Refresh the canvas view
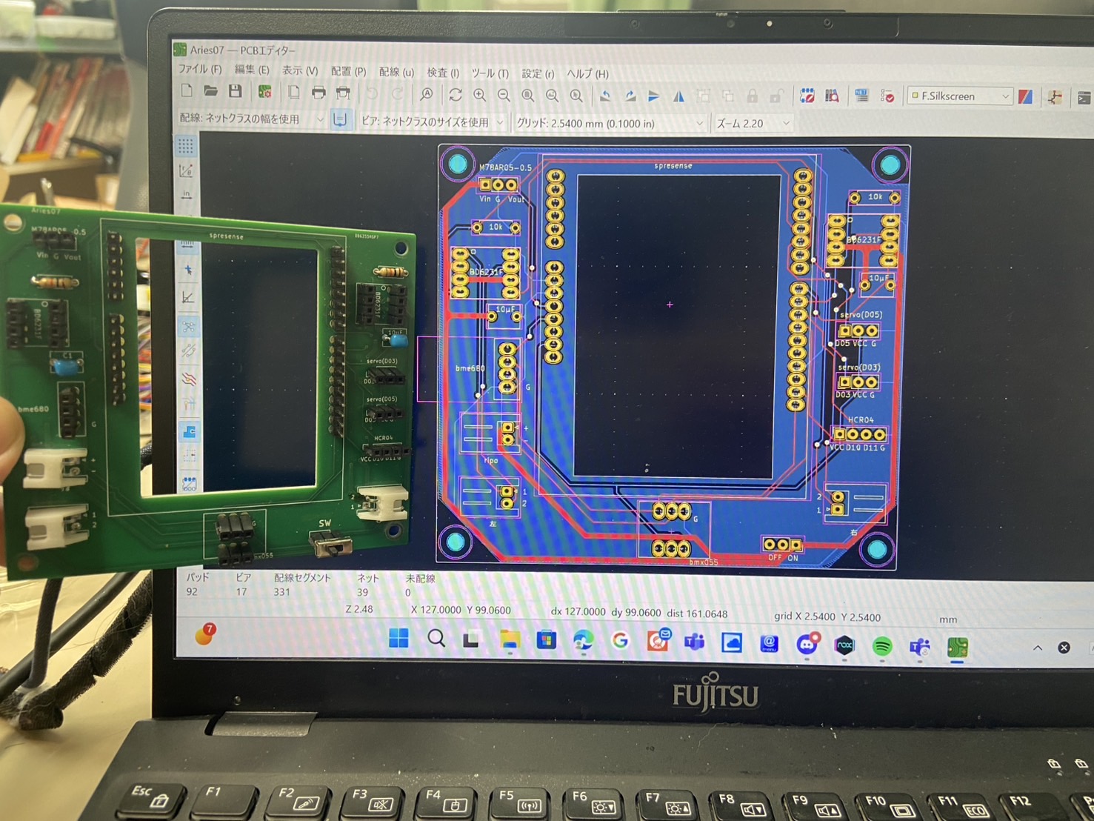Screen dimensions: 1094x821 point(456,95)
